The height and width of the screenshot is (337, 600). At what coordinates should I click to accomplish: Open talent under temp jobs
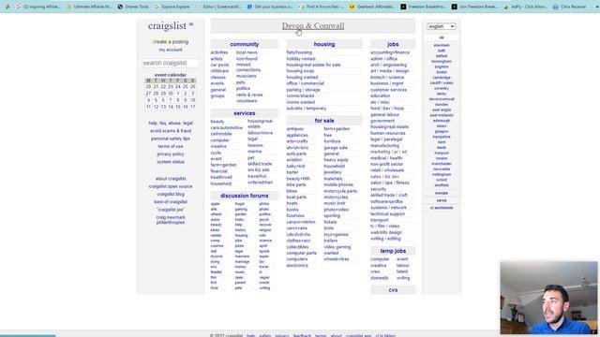pyautogui.click(x=402, y=271)
